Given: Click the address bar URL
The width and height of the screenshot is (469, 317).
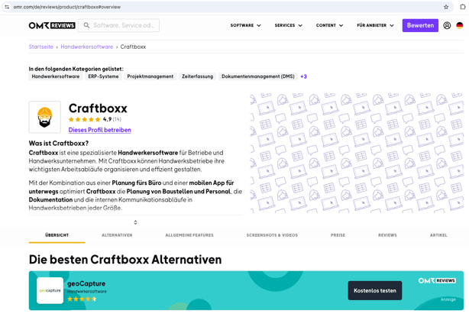Looking at the screenshot, I should (67, 7).
